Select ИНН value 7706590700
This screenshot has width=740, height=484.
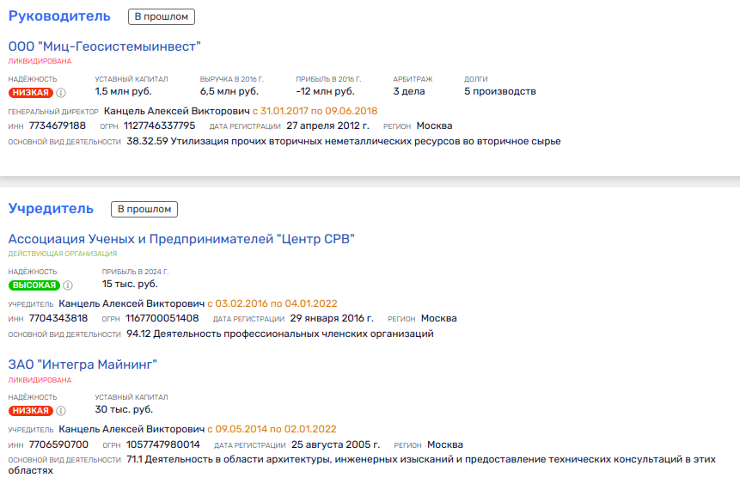click(58, 444)
